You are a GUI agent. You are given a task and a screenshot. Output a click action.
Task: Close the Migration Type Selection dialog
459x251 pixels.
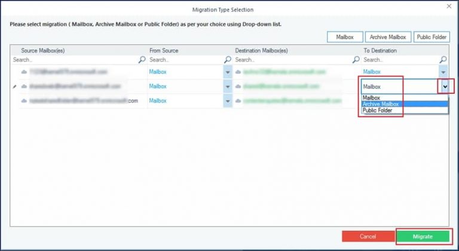449,7
